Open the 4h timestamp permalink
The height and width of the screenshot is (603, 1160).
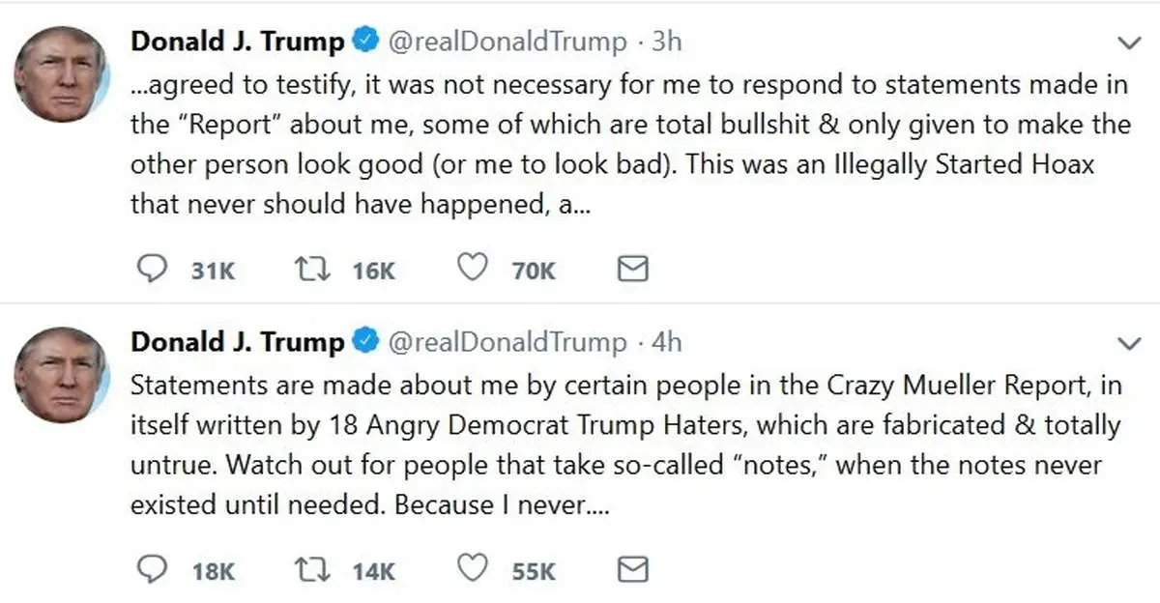click(x=667, y=342)
